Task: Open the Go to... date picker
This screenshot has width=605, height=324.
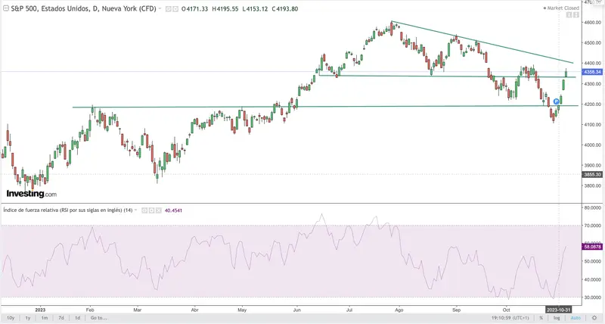Action: click(x=99, y=318)
